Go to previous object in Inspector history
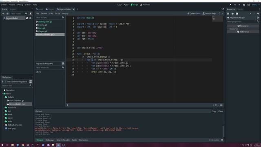This screenshot has height=147, width=261. [251, 13]
